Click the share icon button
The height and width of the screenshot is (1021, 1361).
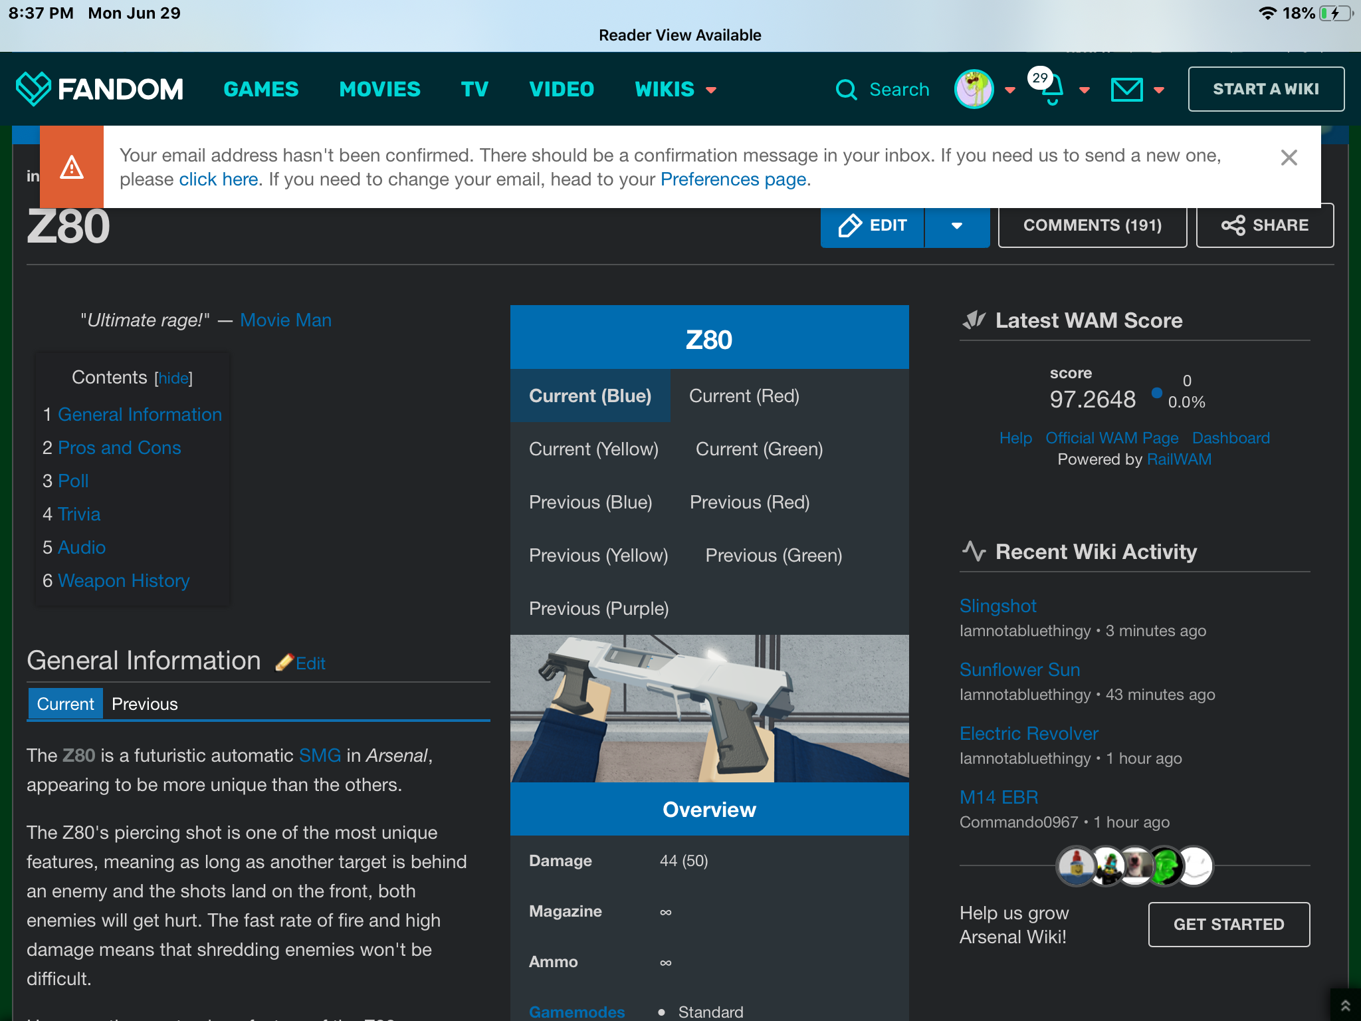(1265, 225)
